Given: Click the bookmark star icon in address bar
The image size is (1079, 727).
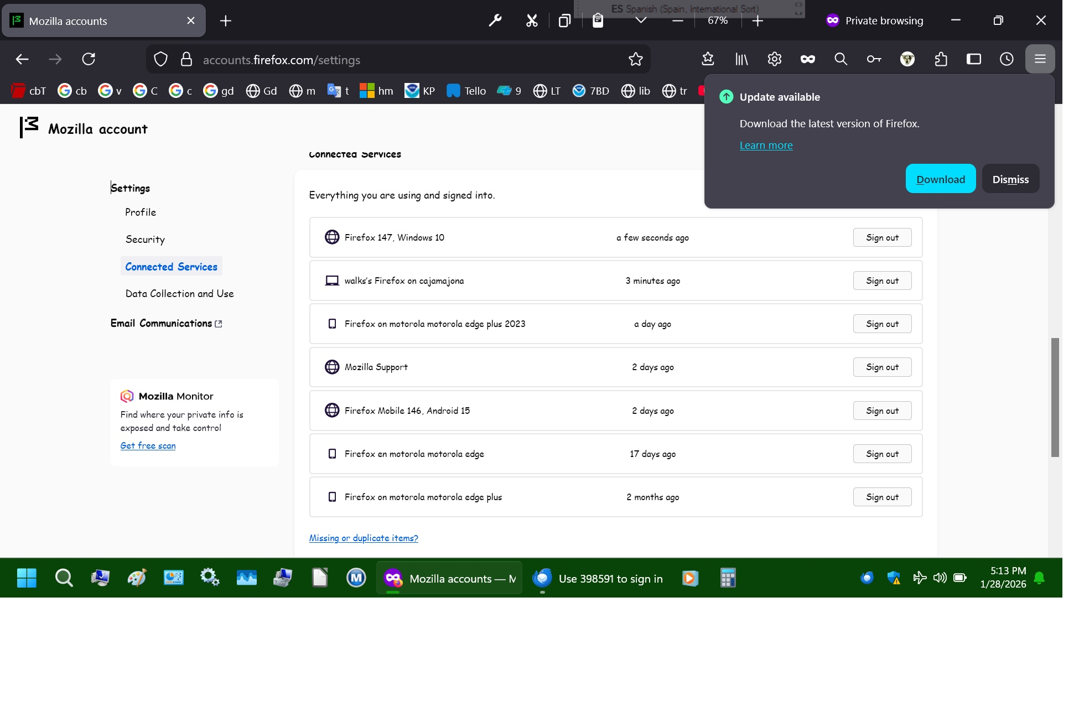Looking at the screenshot, I should coord(635,59).
